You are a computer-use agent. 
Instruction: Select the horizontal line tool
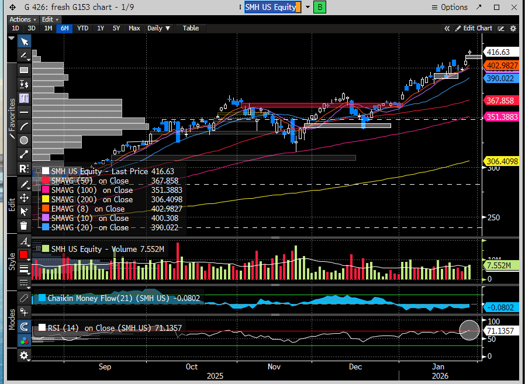pyautogui.click(x=24, y=112)
